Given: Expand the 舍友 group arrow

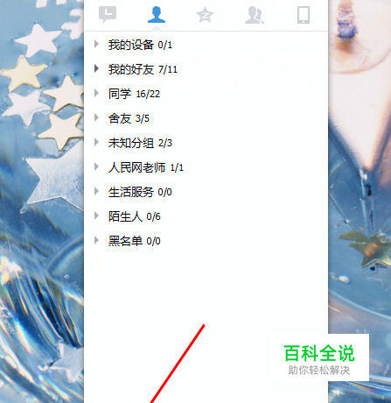Looking at the screenshot, I should pos(96,117).
